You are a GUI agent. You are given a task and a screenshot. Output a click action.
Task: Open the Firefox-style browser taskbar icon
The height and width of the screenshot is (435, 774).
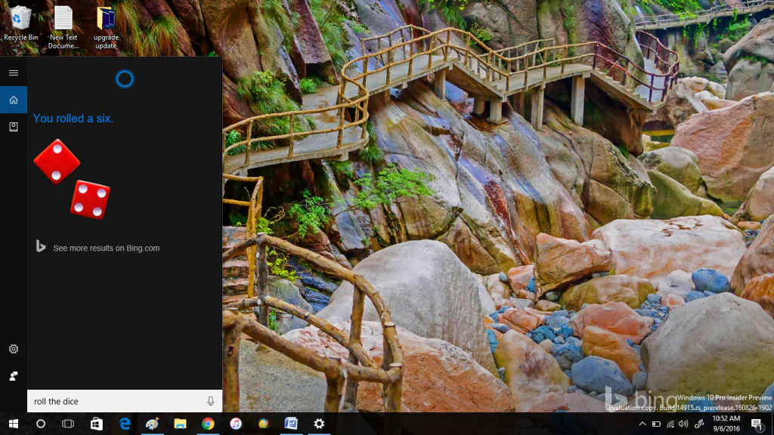pos(264,424)
